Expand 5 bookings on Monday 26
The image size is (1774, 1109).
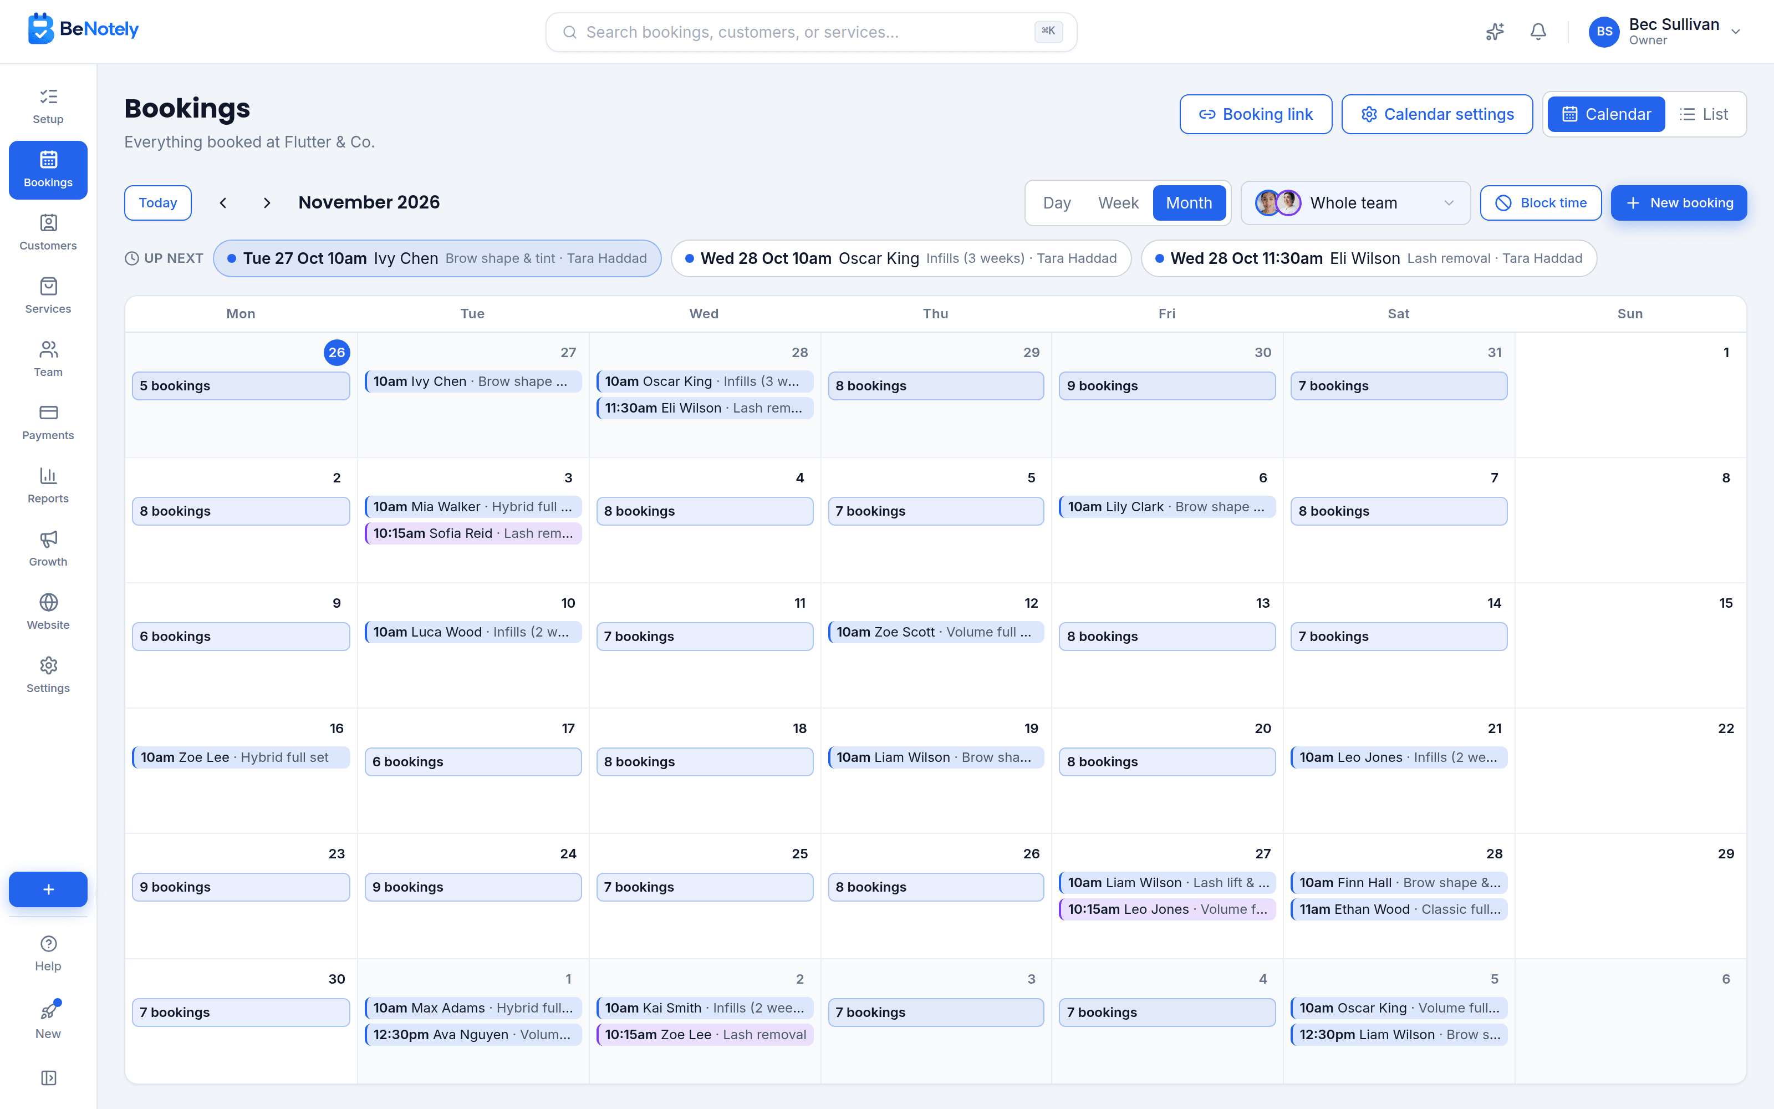241,386
